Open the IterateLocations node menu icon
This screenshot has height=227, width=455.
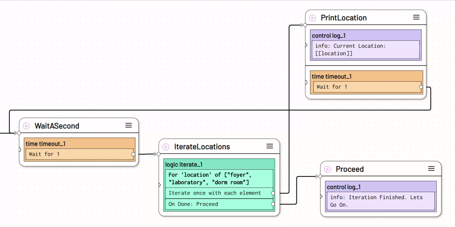[x=270, y=146]
